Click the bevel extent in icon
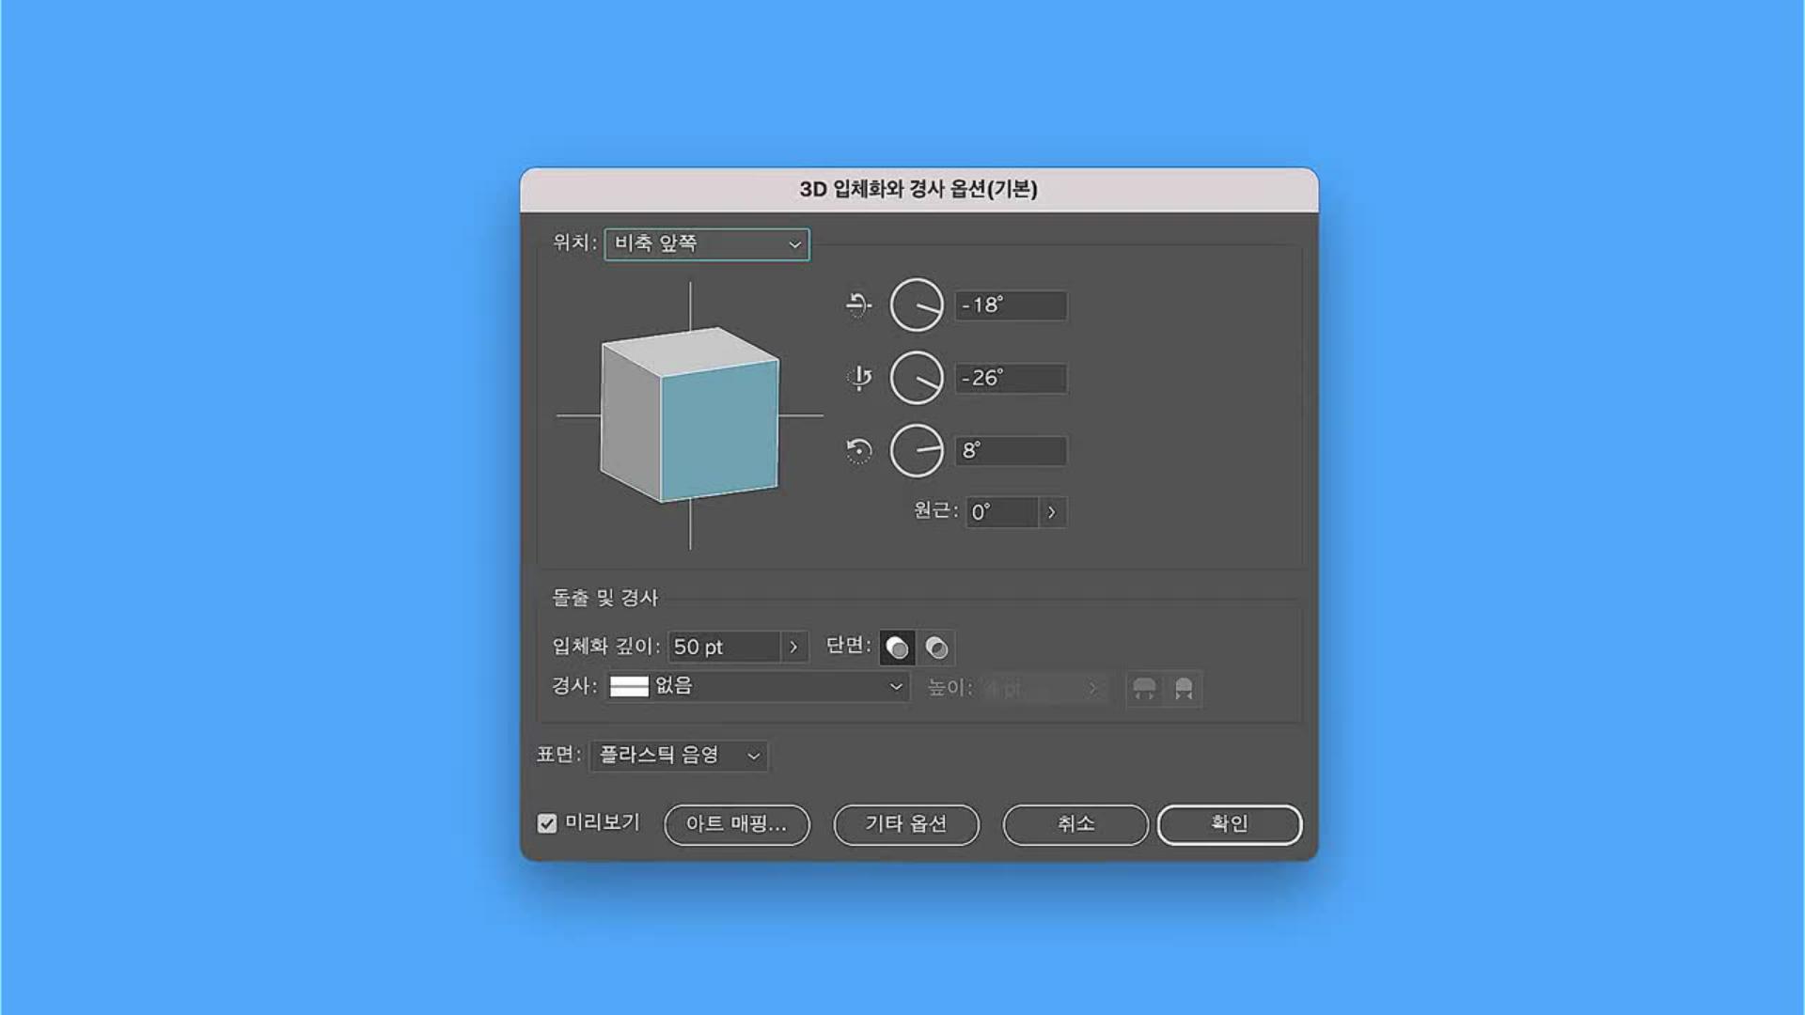1805x1015 pixels. (1184, 689)
